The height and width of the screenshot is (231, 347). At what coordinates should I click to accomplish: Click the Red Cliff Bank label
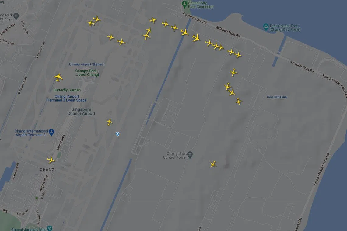(277, 97)
